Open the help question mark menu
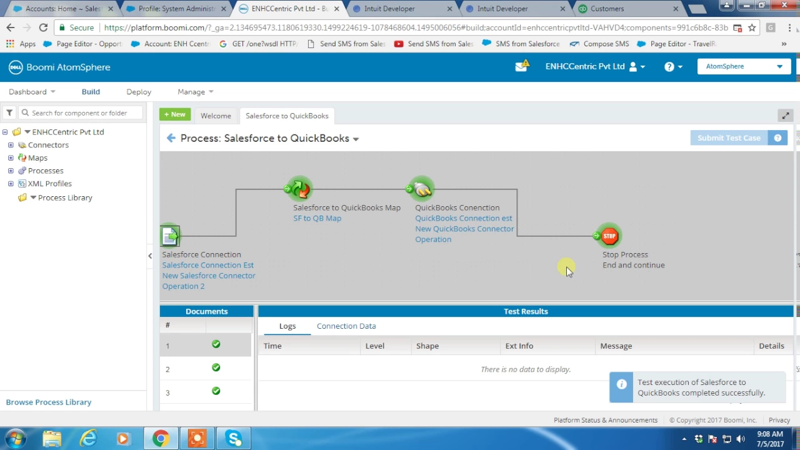 [673, 66]
